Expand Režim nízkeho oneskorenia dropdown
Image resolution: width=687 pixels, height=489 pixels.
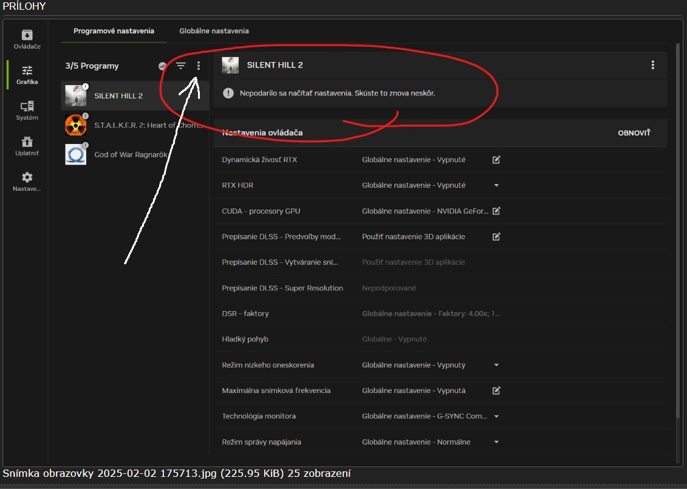(x=496, y=365)
